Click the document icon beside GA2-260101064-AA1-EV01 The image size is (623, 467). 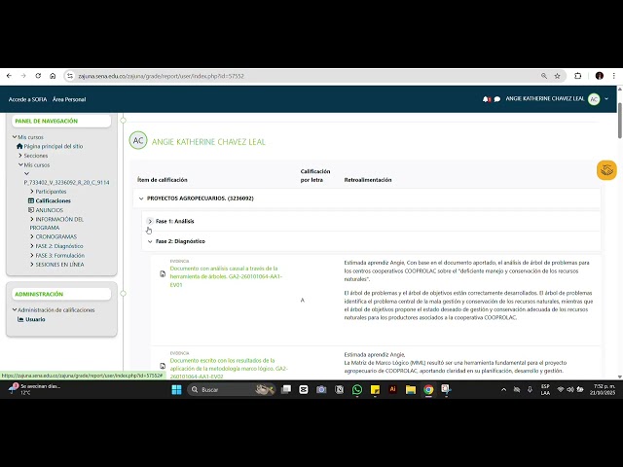click(x=163, y=274)
